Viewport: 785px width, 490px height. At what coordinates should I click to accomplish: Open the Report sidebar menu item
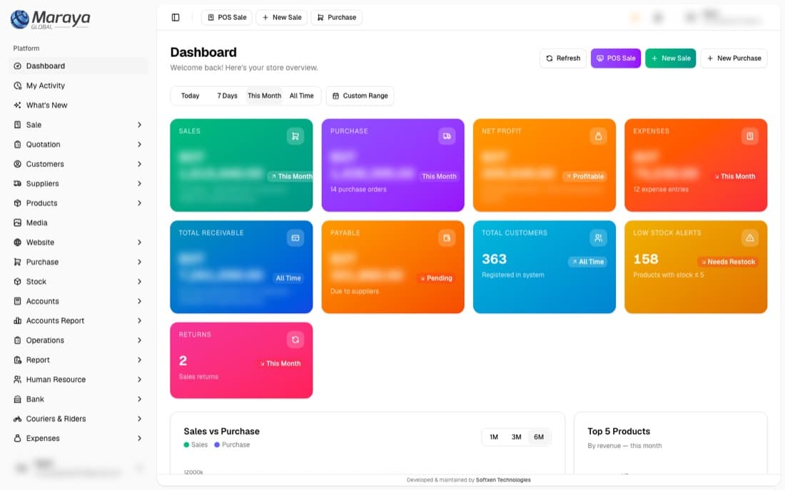pyautogui.click(x=78, y=360)
